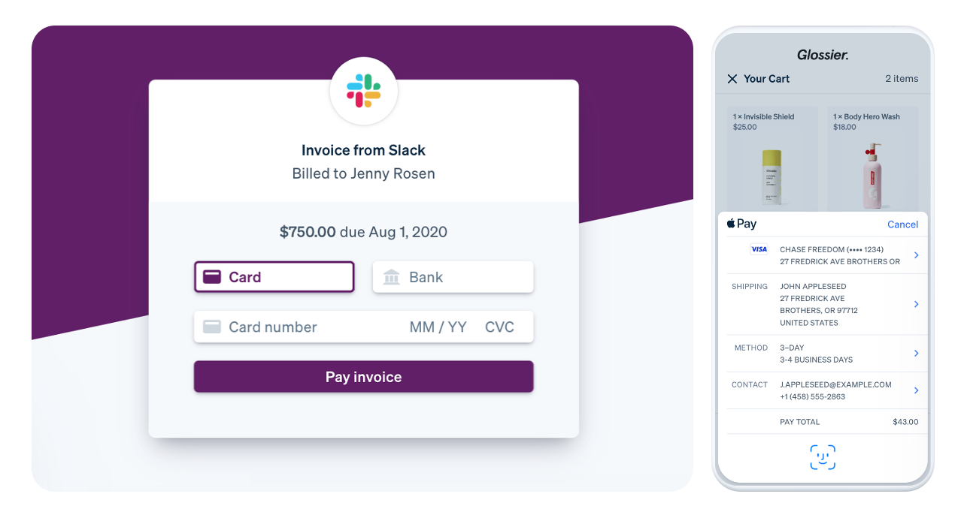The width and height of the screenshot is (961, 515).
Task: Tap the Face ID icon
Action: coord(823,457)
